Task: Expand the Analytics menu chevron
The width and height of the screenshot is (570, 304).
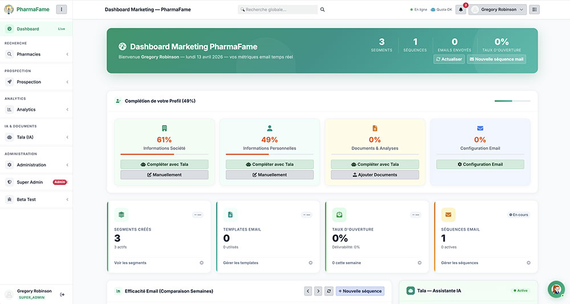Action: (67, 110)
